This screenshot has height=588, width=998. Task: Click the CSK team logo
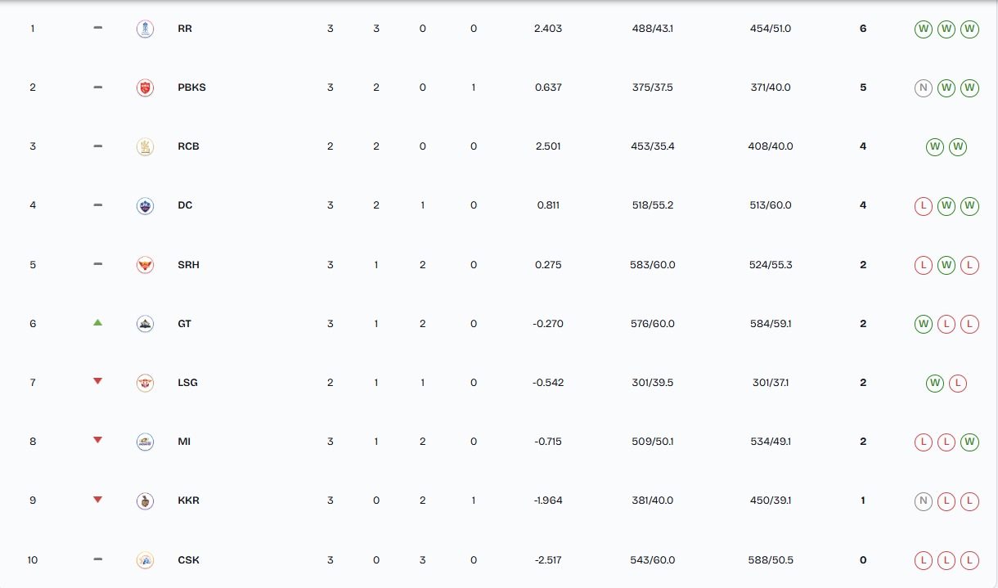pos(145,560)
